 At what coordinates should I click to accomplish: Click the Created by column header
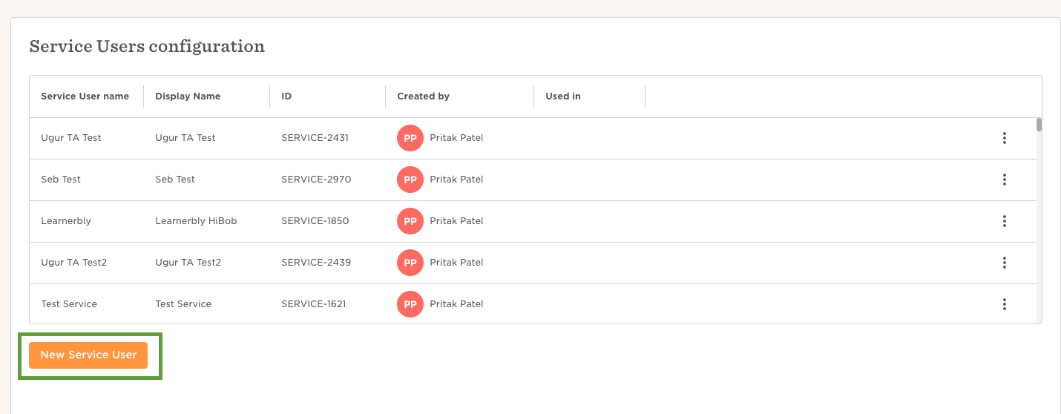(423, 96)
